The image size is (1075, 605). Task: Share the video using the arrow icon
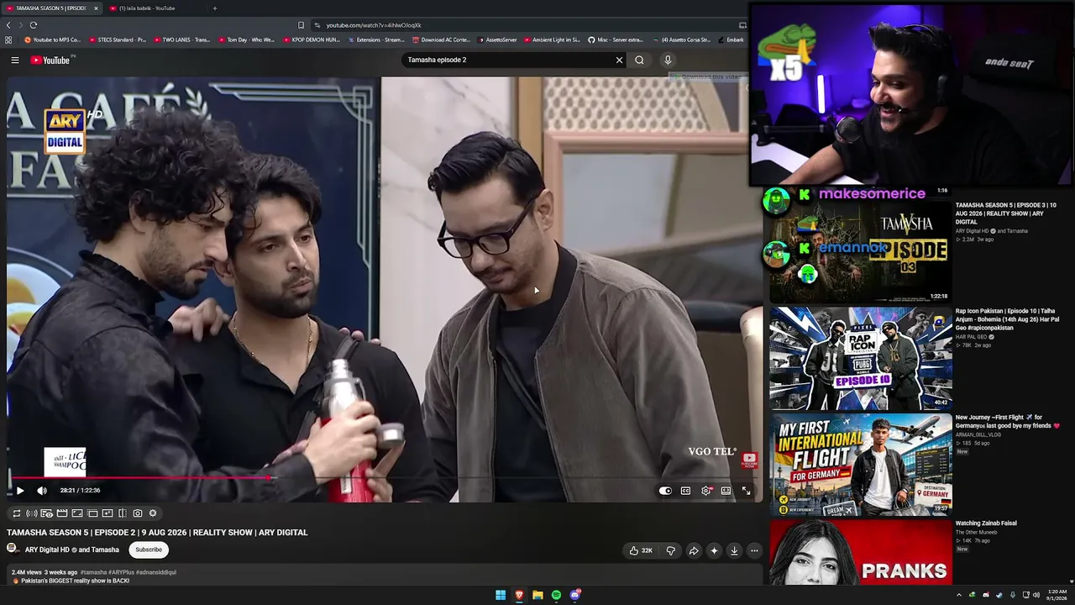click(694, 550)
